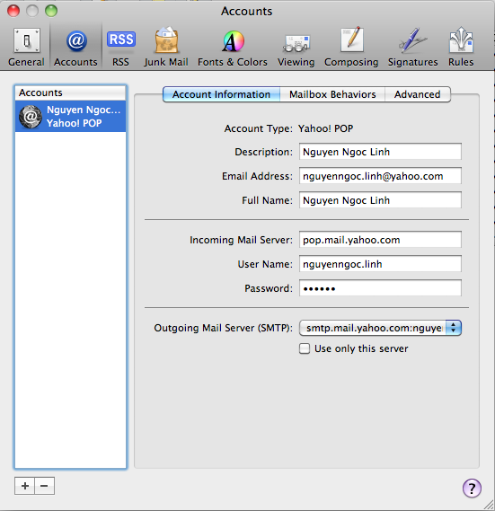Open the Rules preferences pane
This screenshot has width=495, height=511.
pos(461,48)
